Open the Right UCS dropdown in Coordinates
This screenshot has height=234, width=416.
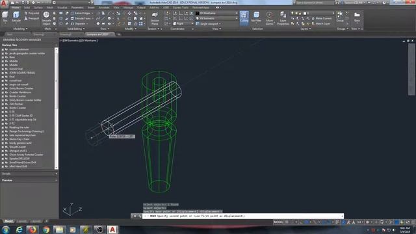tap(183, 23)
